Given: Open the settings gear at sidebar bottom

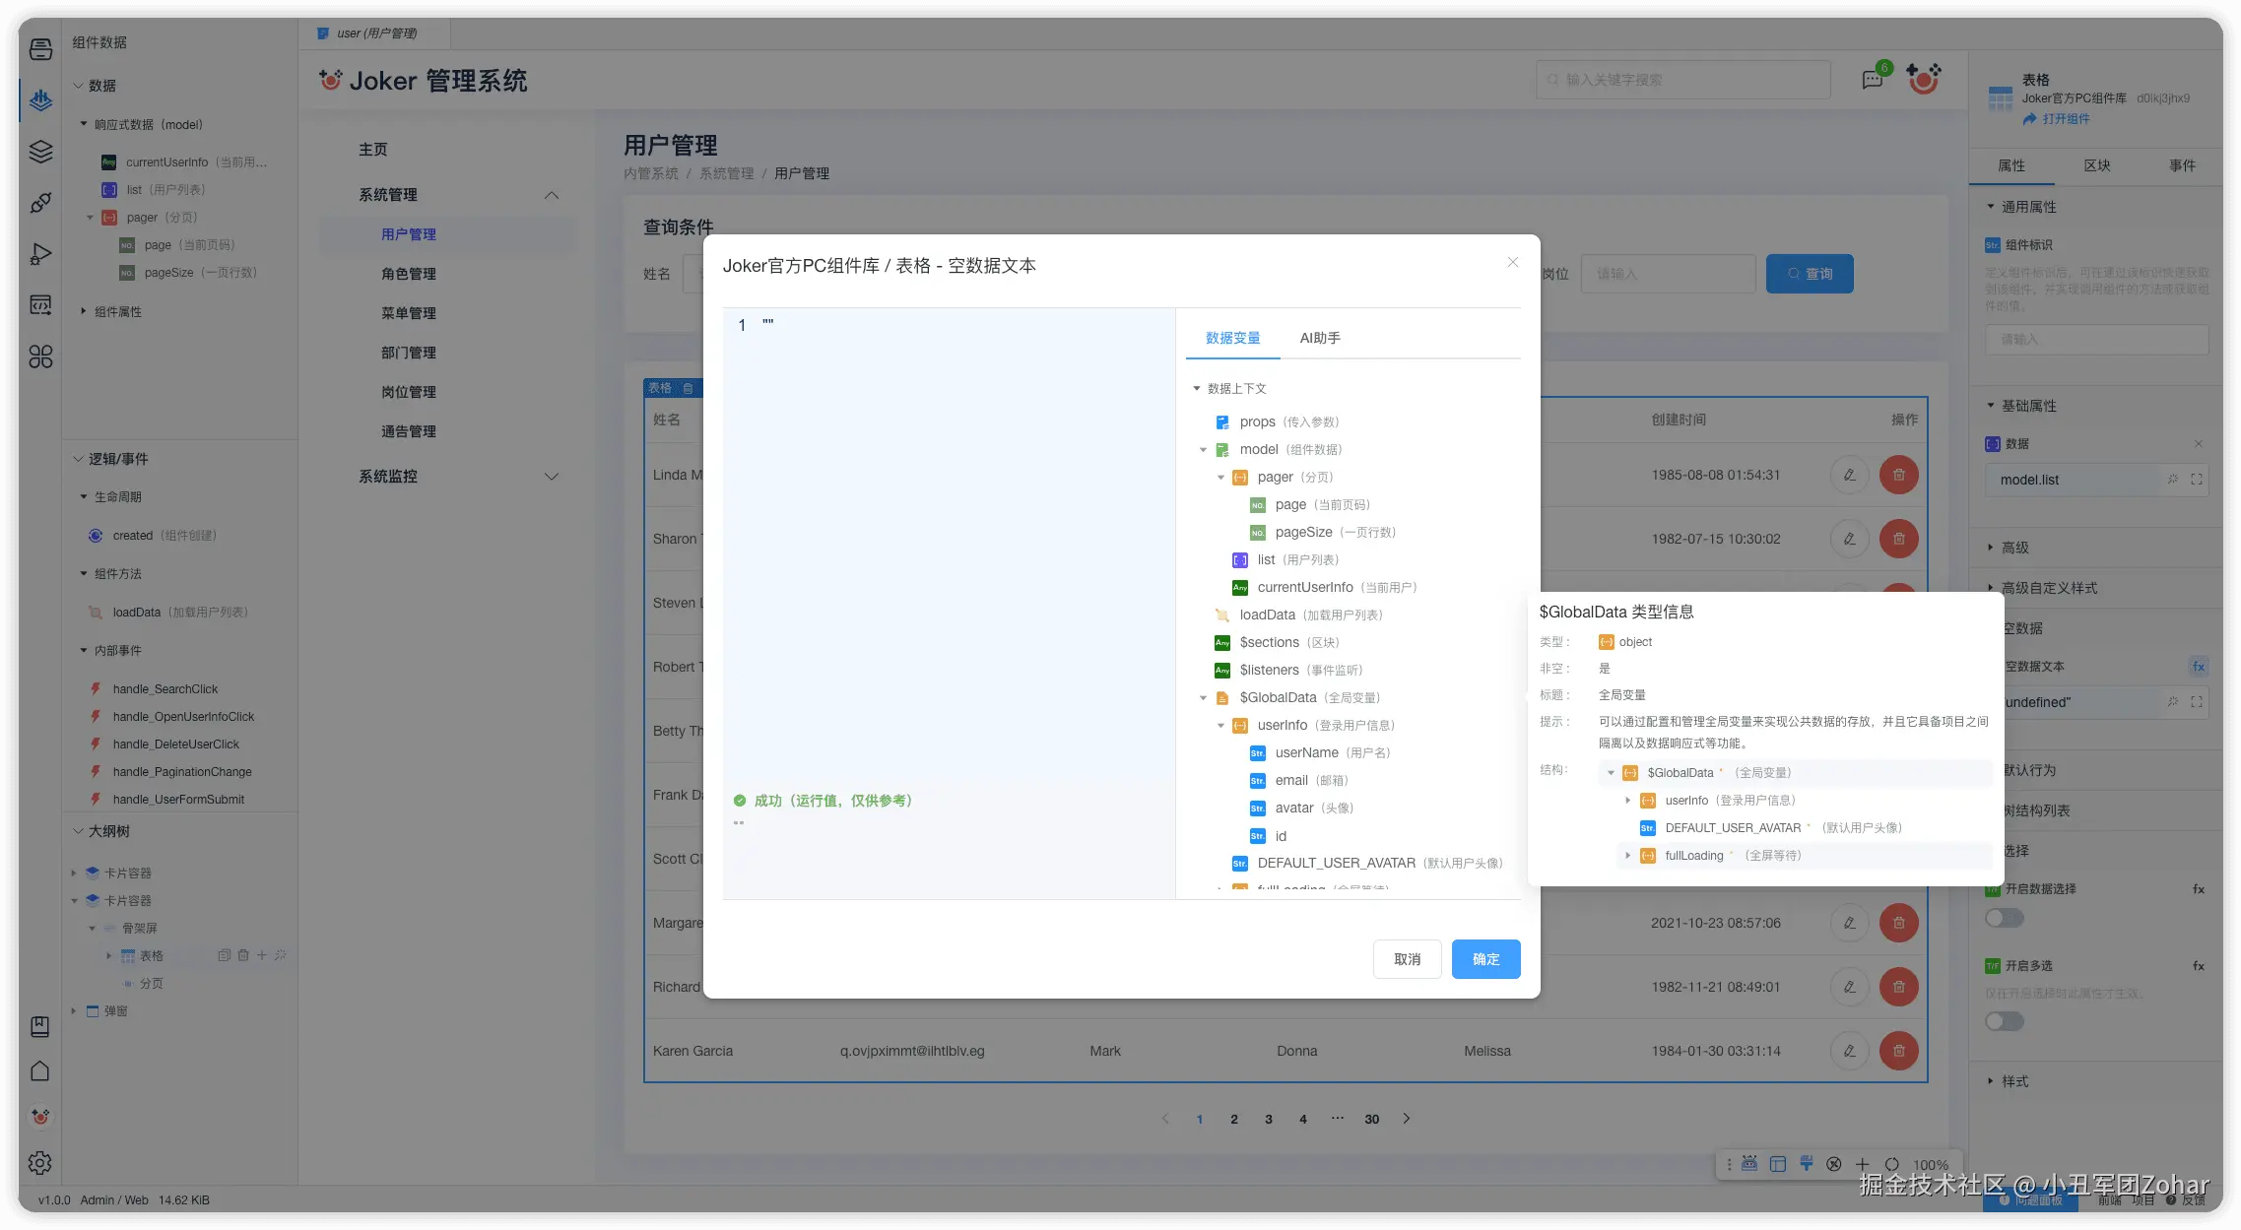Looking at the screenshot, I should (x=40, y=1163).
